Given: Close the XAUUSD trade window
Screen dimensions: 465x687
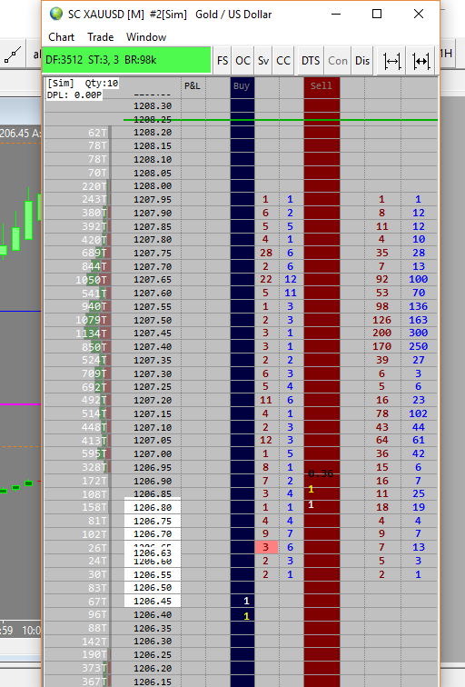Looking at the screenshot, I should [x=419, y=14].
